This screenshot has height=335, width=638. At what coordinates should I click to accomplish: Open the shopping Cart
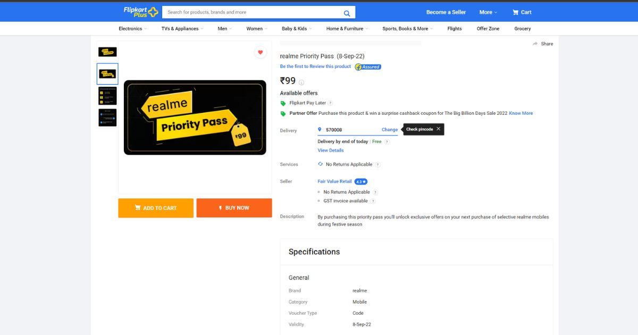(522, 12)
